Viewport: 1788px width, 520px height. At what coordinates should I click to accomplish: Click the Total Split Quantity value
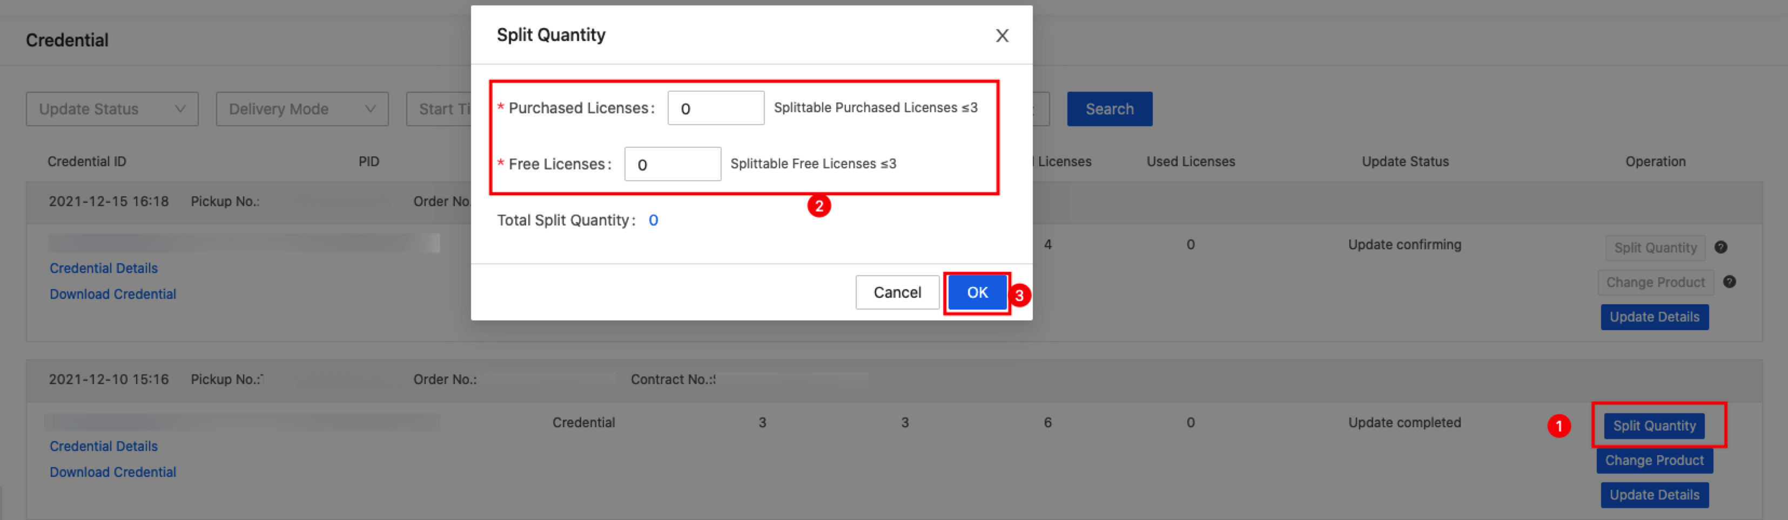click(x=653, y=221)
